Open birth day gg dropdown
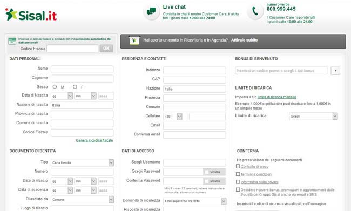 [62, 96]
